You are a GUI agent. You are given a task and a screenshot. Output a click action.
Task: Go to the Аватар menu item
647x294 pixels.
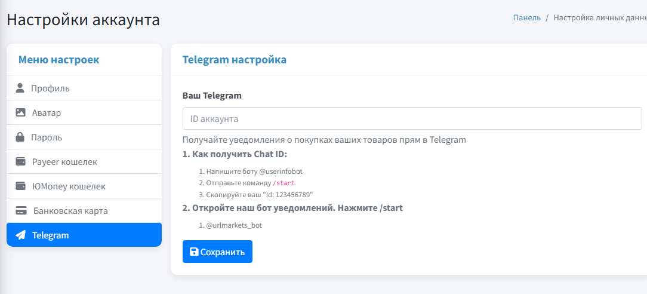[47, 113]
